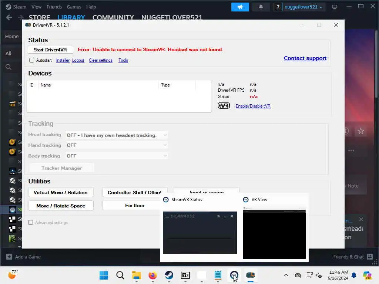Screen dimensions: 379x284
Task: Open 7-Zip from taskbar
Action: point(185,275)
